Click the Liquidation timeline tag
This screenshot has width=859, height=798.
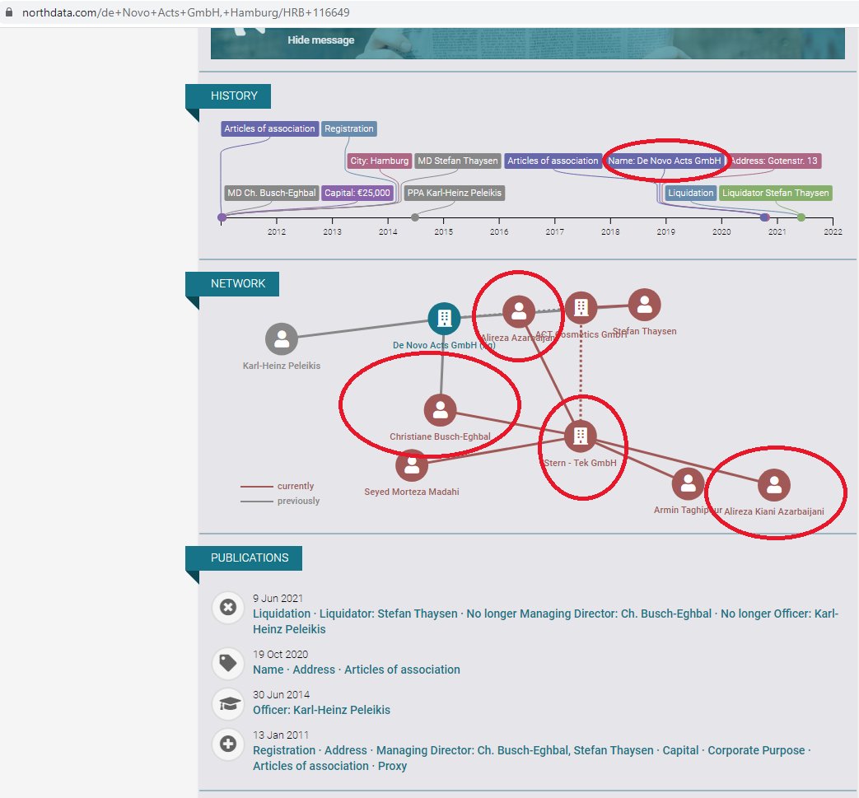(x=690, y=193)
